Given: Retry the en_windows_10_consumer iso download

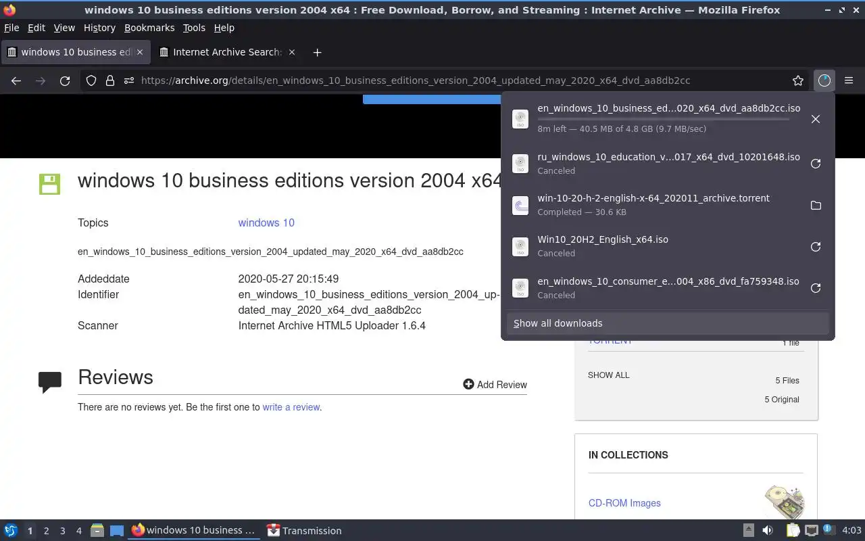Looking at the screenshot, I should coord(816,288).
